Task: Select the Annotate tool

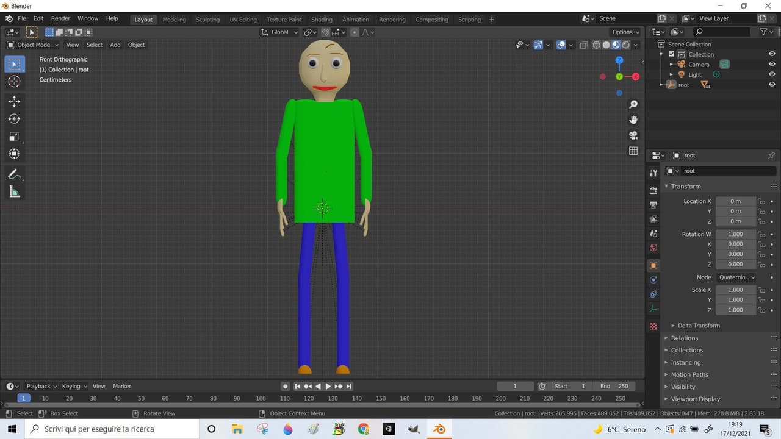Action: coord(15,174)
